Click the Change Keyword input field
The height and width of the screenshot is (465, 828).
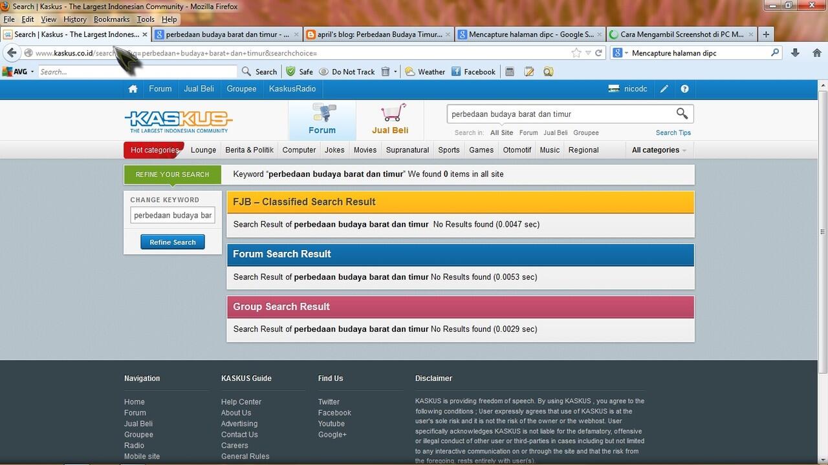[173, 215]
